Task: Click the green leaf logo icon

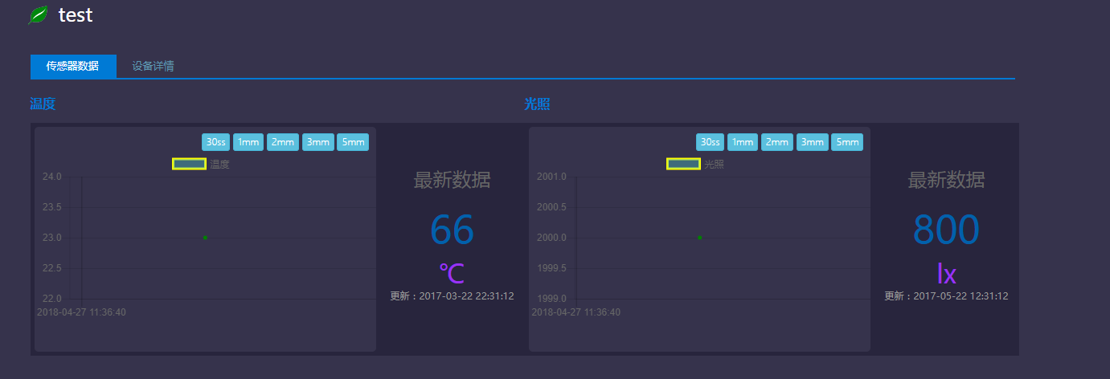Action: point(38,15)
